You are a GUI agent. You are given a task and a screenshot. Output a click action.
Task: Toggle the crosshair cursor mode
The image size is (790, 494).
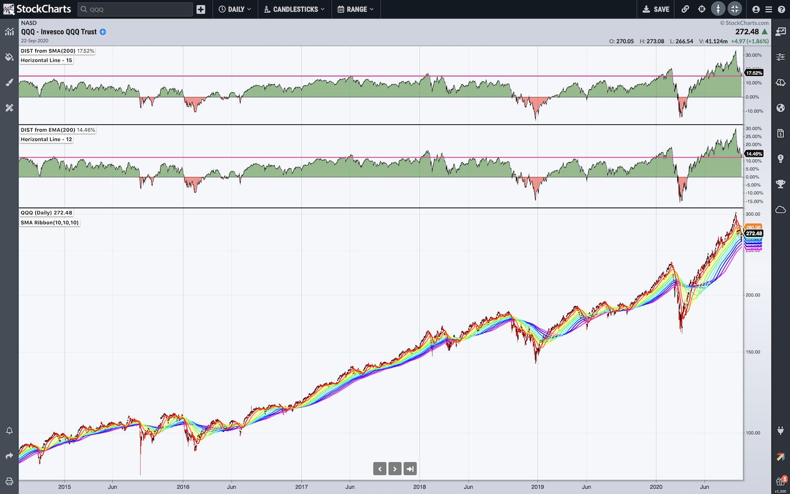click(702, 9)
